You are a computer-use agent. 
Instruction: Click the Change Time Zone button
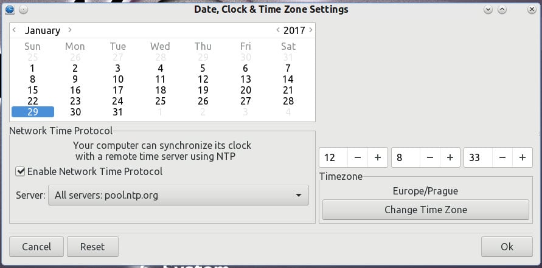(x=425, y=210)
